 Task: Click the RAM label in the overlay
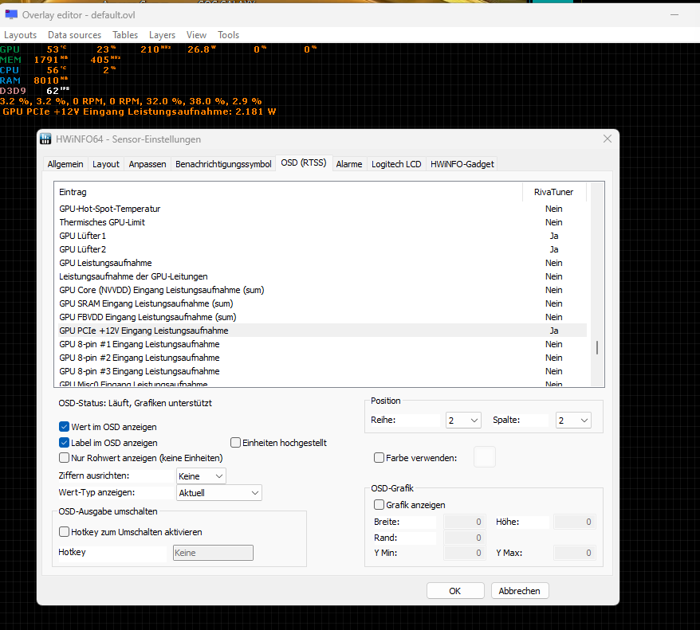(10, 80)
